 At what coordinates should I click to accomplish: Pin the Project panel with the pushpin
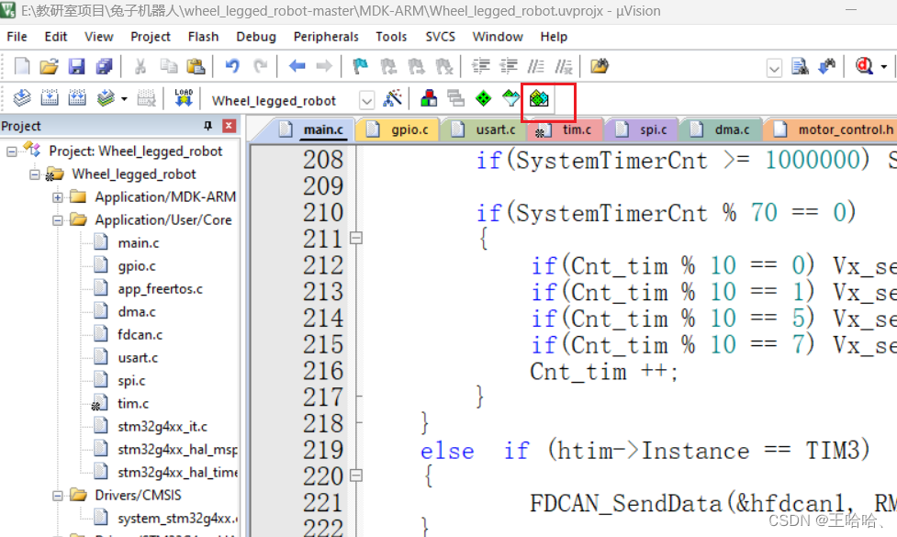(x=207, y=125)
